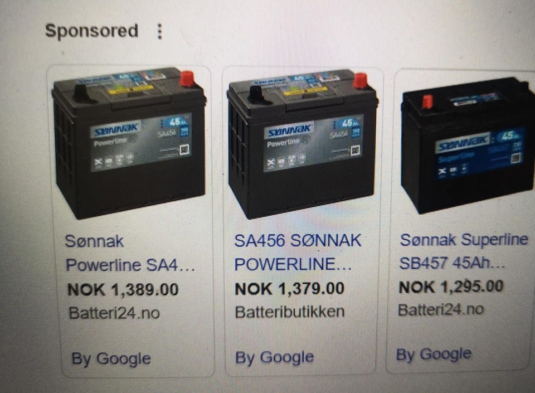This screenshot has height=393, width=535.
Task: Click By Google under the Batteributikken card
Action: tap(274, 357)
